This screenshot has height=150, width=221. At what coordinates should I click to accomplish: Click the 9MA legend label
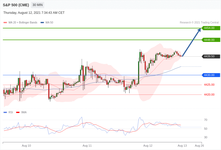(x=24, y=112)
